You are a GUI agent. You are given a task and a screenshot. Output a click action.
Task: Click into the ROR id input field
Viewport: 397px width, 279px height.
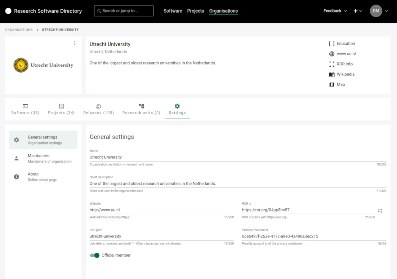[309, 210]
